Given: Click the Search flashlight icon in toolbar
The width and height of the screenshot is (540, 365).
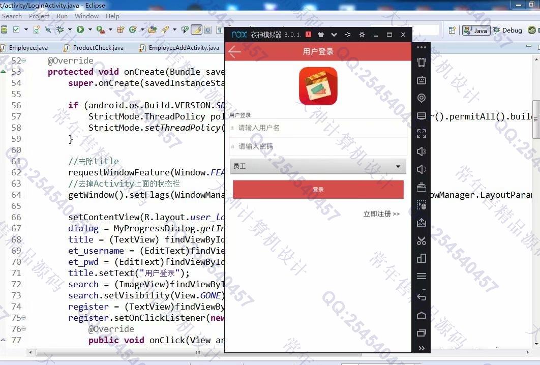Looking at the screenshot, I should click(165, 29).
